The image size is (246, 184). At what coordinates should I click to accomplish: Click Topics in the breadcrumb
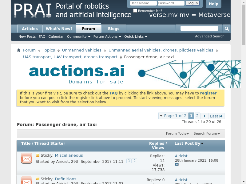[49, 50]
